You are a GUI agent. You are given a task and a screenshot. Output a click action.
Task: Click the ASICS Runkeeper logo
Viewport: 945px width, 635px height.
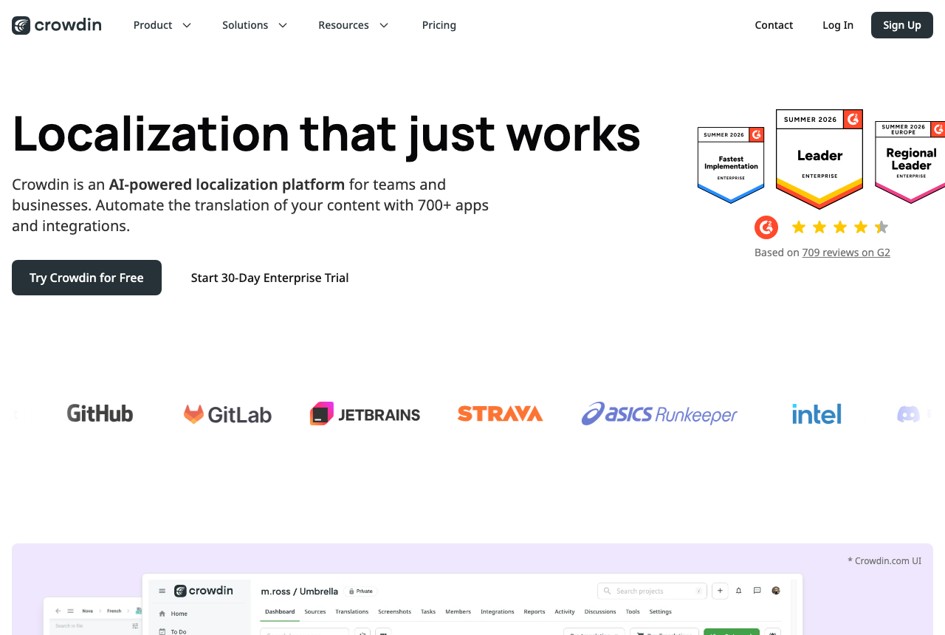[x=659, y=413]
